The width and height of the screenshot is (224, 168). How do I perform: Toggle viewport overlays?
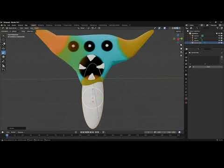[x=165, y=28]
